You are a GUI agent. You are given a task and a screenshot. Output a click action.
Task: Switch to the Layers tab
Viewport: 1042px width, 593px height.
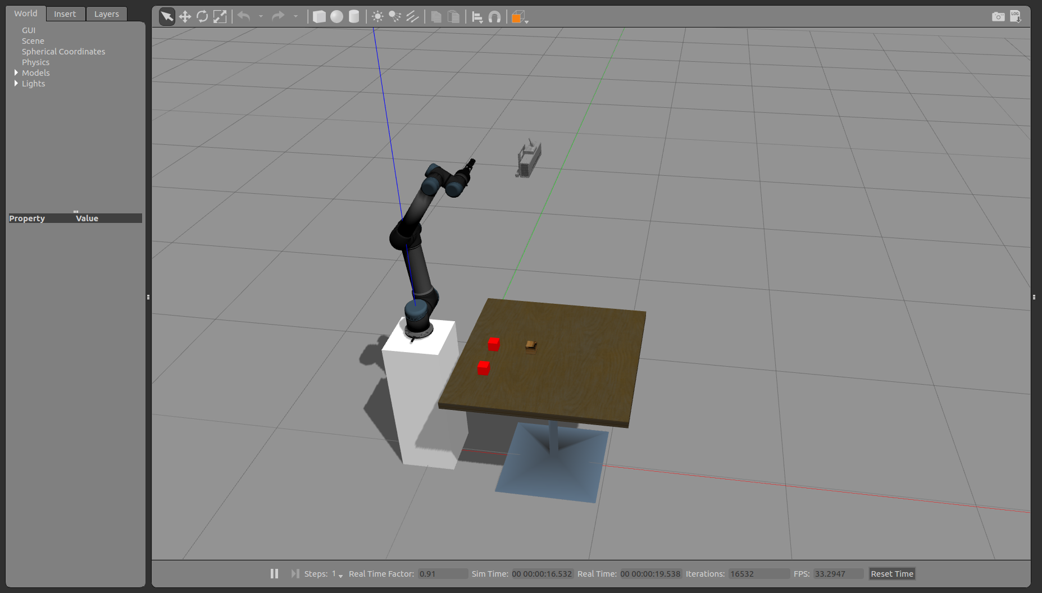(x=107, y=14)
